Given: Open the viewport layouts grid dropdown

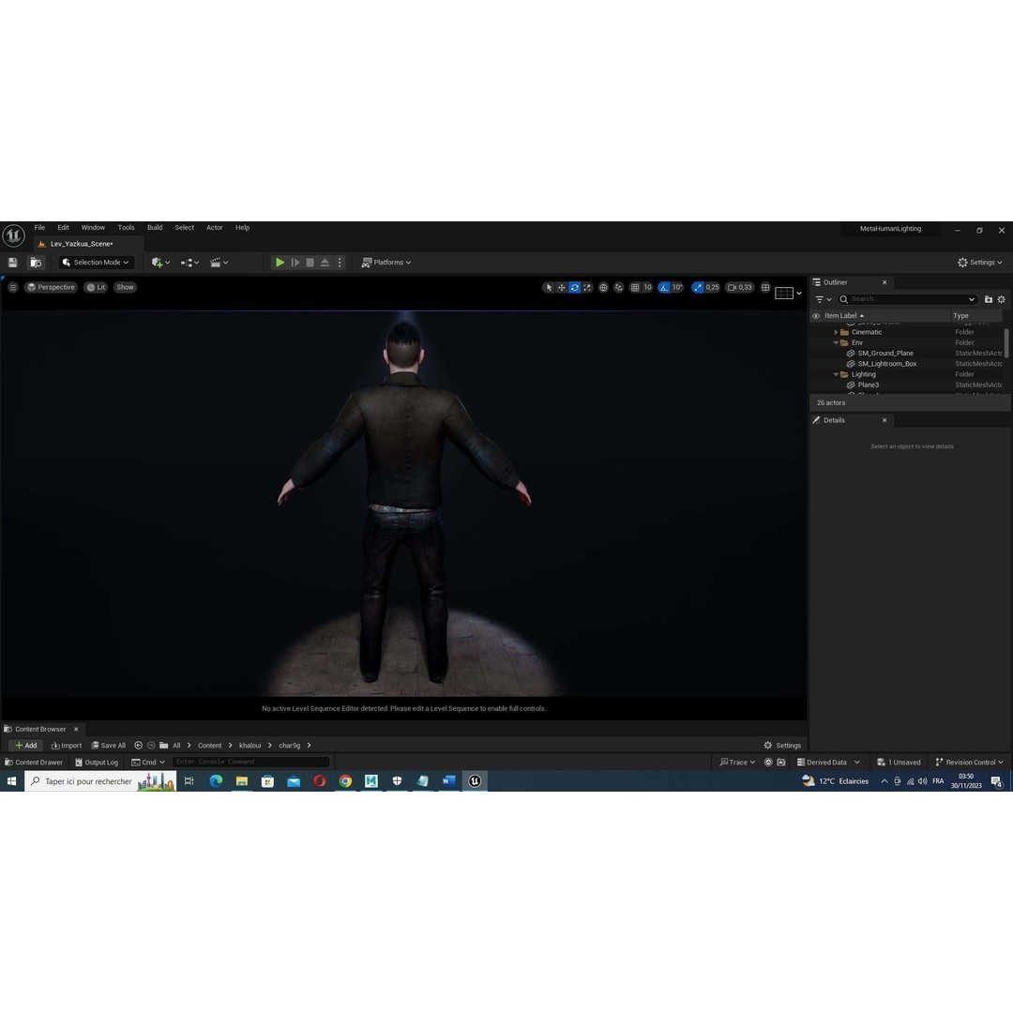Looking at the screenshot, I should pos(788,293).
